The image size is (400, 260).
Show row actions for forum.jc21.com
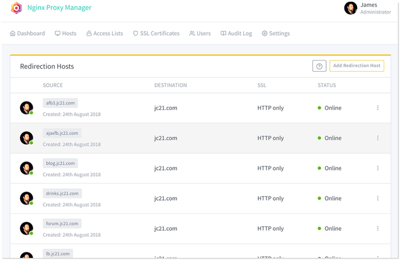(x=377, y=229)
